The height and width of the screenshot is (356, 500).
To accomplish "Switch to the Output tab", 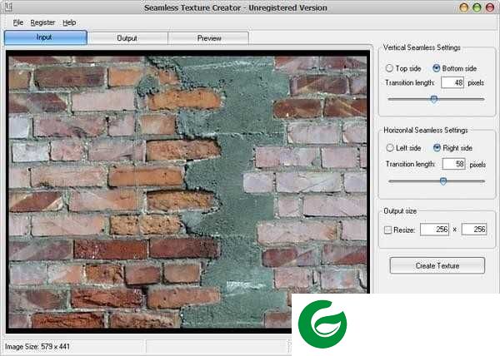I will tap(127, 38).
